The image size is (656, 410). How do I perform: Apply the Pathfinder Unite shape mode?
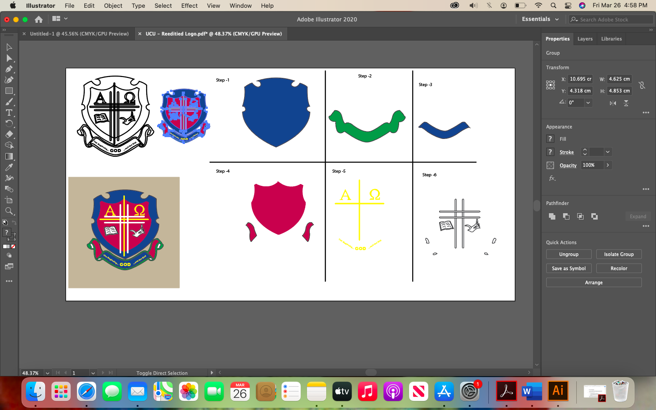point(552,216)
